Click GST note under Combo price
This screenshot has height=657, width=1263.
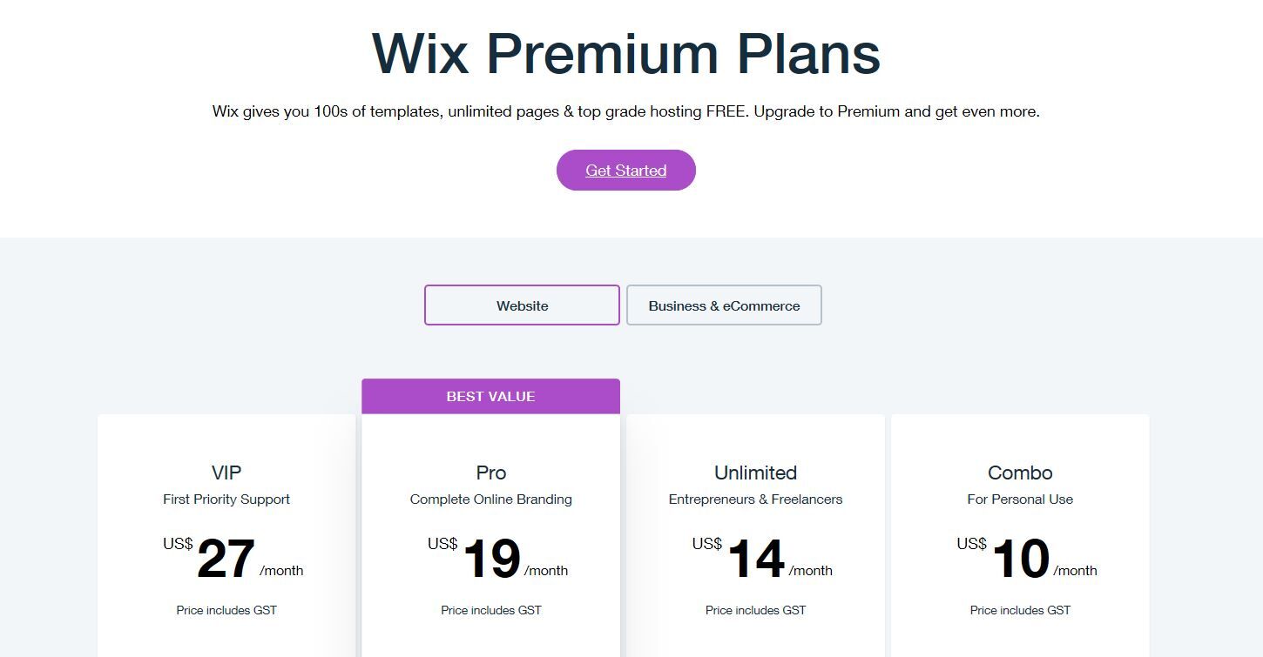click(x=1020, y=610)
